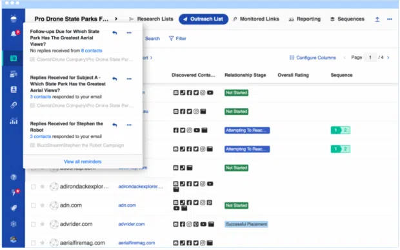400x250 pixels.
Task: Click the Sequence column header
Action: coord(341,75)
